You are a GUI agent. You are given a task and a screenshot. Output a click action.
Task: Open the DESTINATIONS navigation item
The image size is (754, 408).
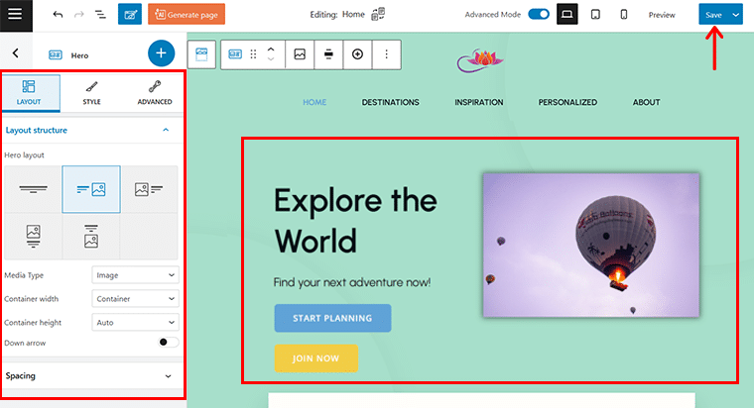click(x=391, y=102)
